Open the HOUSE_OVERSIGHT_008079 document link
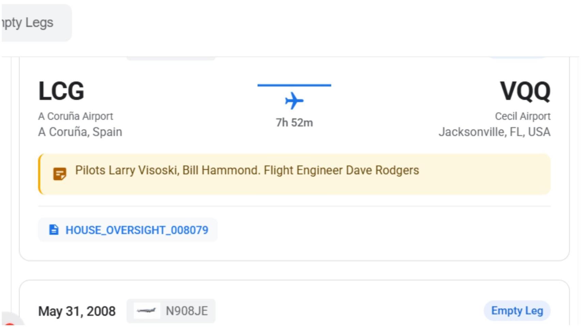Image resolution: width=581 pixels, height=327 pixels. click(137, 230)
